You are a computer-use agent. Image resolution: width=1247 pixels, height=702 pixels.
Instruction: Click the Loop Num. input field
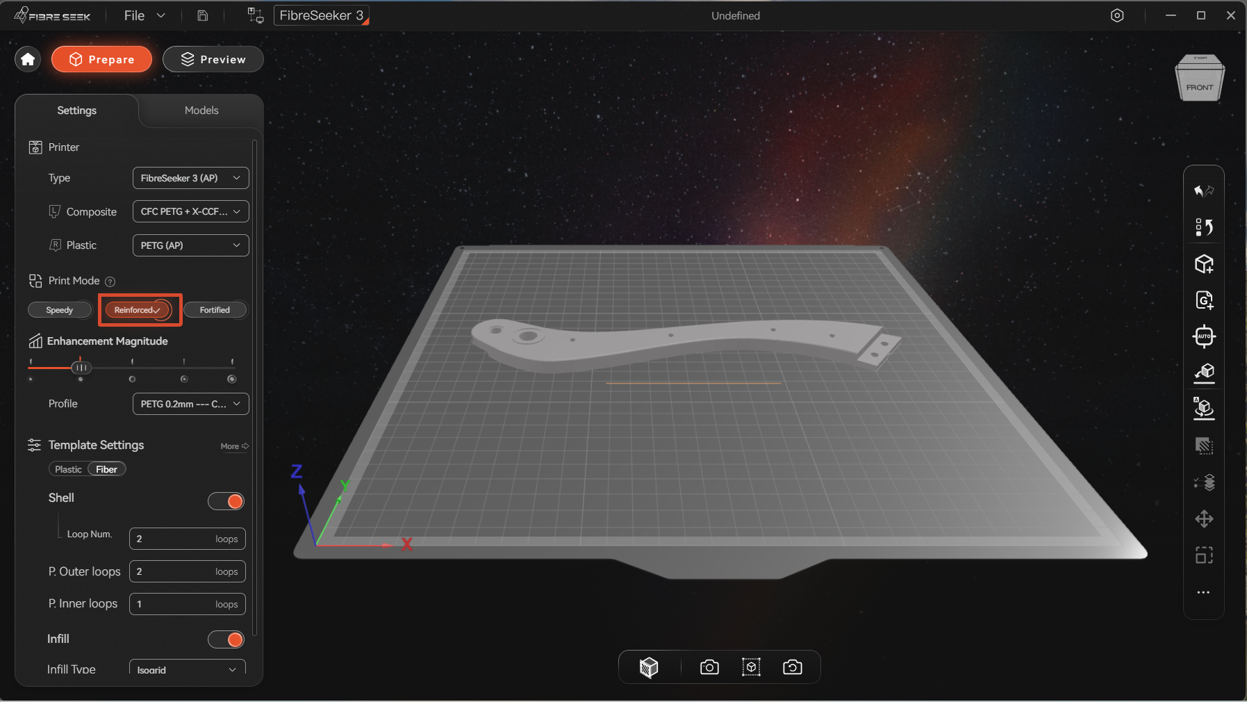pos(188,539)
